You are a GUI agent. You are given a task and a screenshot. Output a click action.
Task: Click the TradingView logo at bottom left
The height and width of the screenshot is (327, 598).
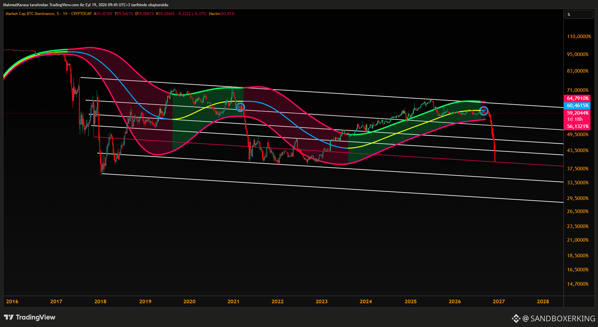pyautogui.click(x=30, y=317)
